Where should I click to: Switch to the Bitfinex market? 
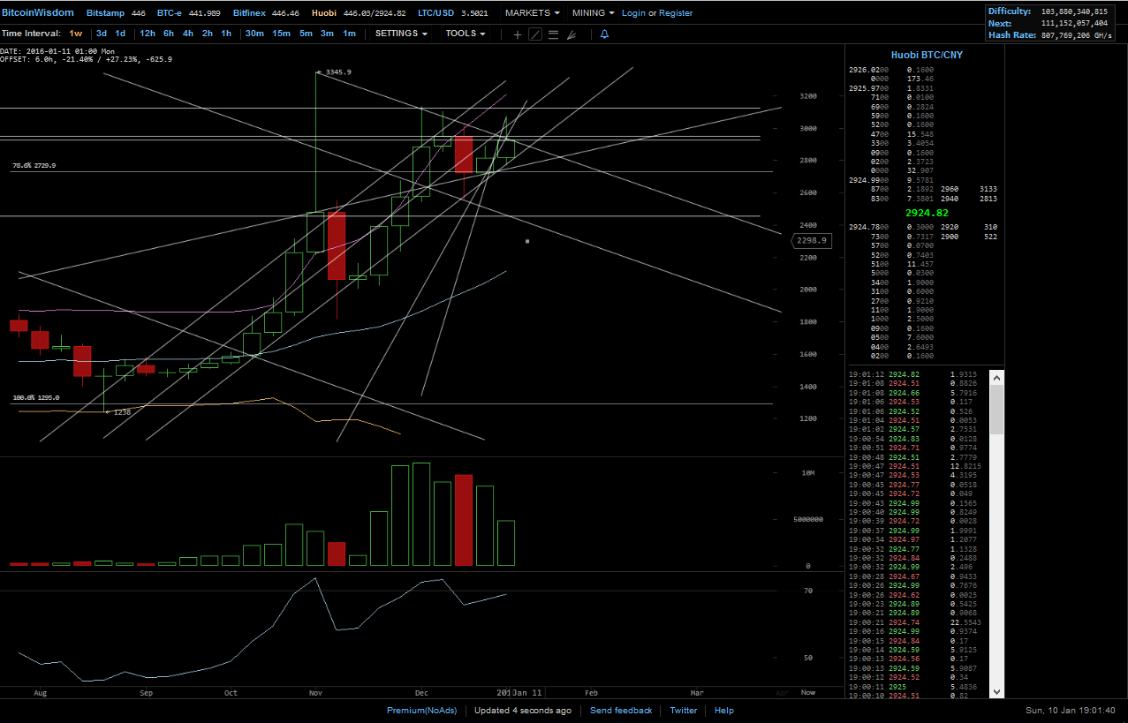[x=251, y=13]
